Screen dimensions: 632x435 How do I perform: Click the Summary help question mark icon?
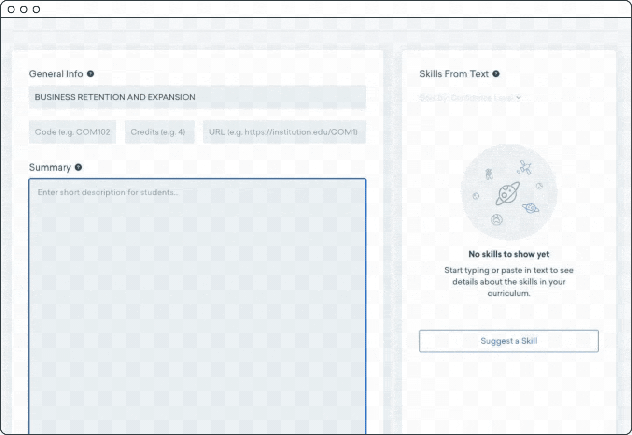[x=78, y=167]
